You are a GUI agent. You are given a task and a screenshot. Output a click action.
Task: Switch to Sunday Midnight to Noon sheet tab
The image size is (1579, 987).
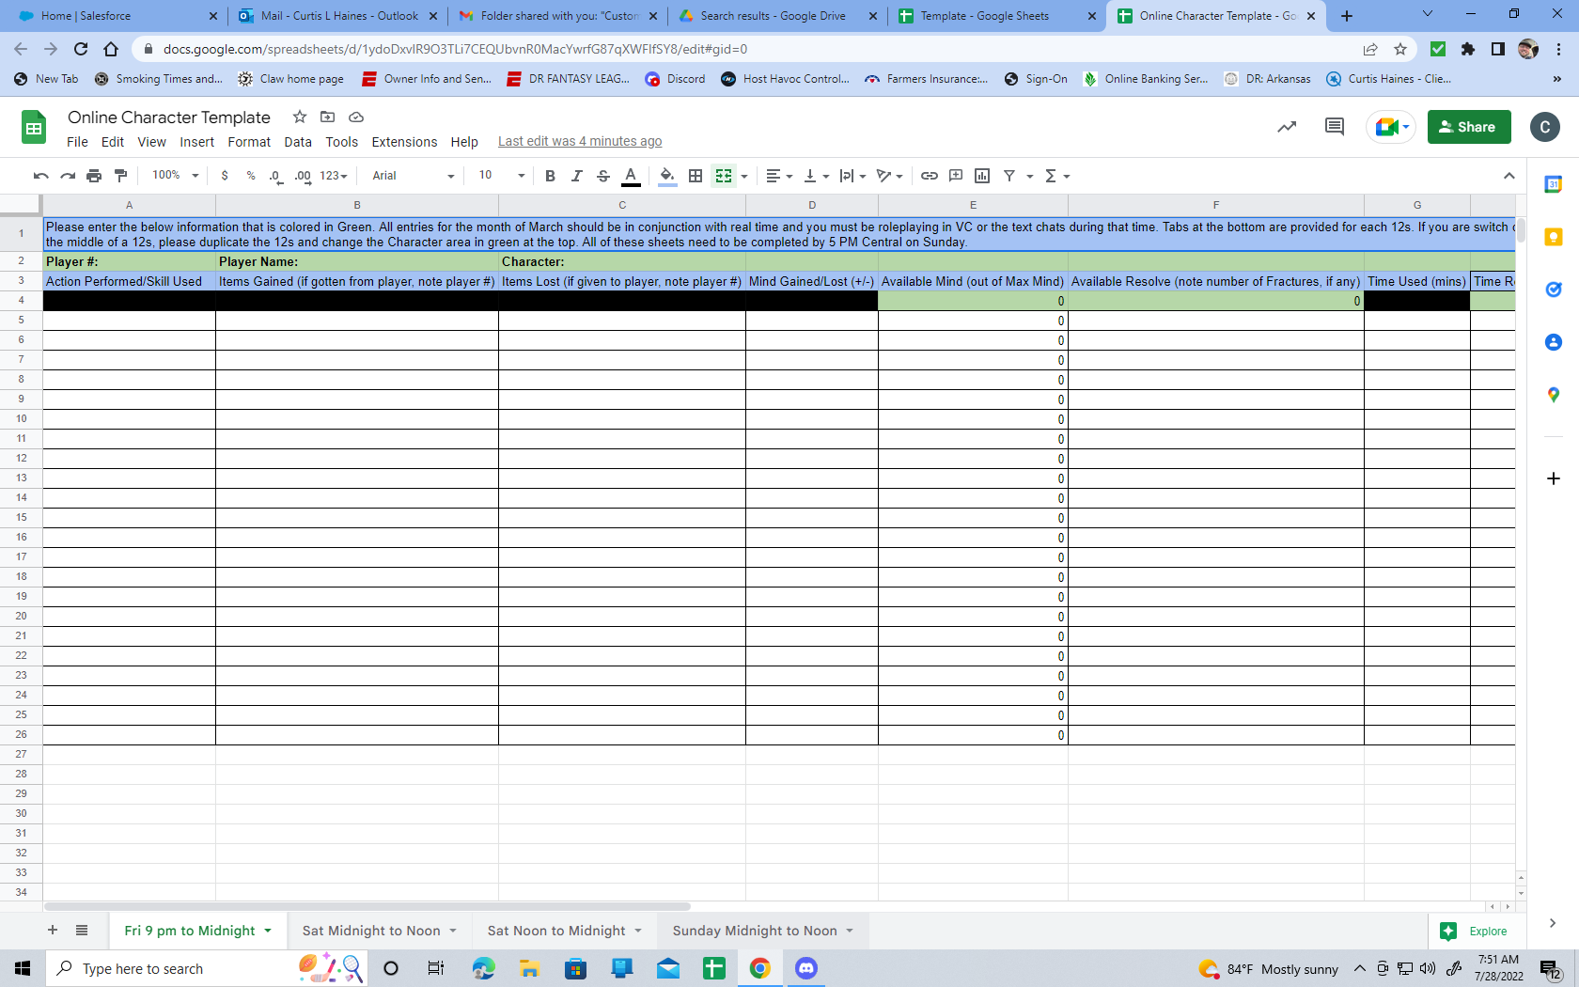(x=762, y=931)
